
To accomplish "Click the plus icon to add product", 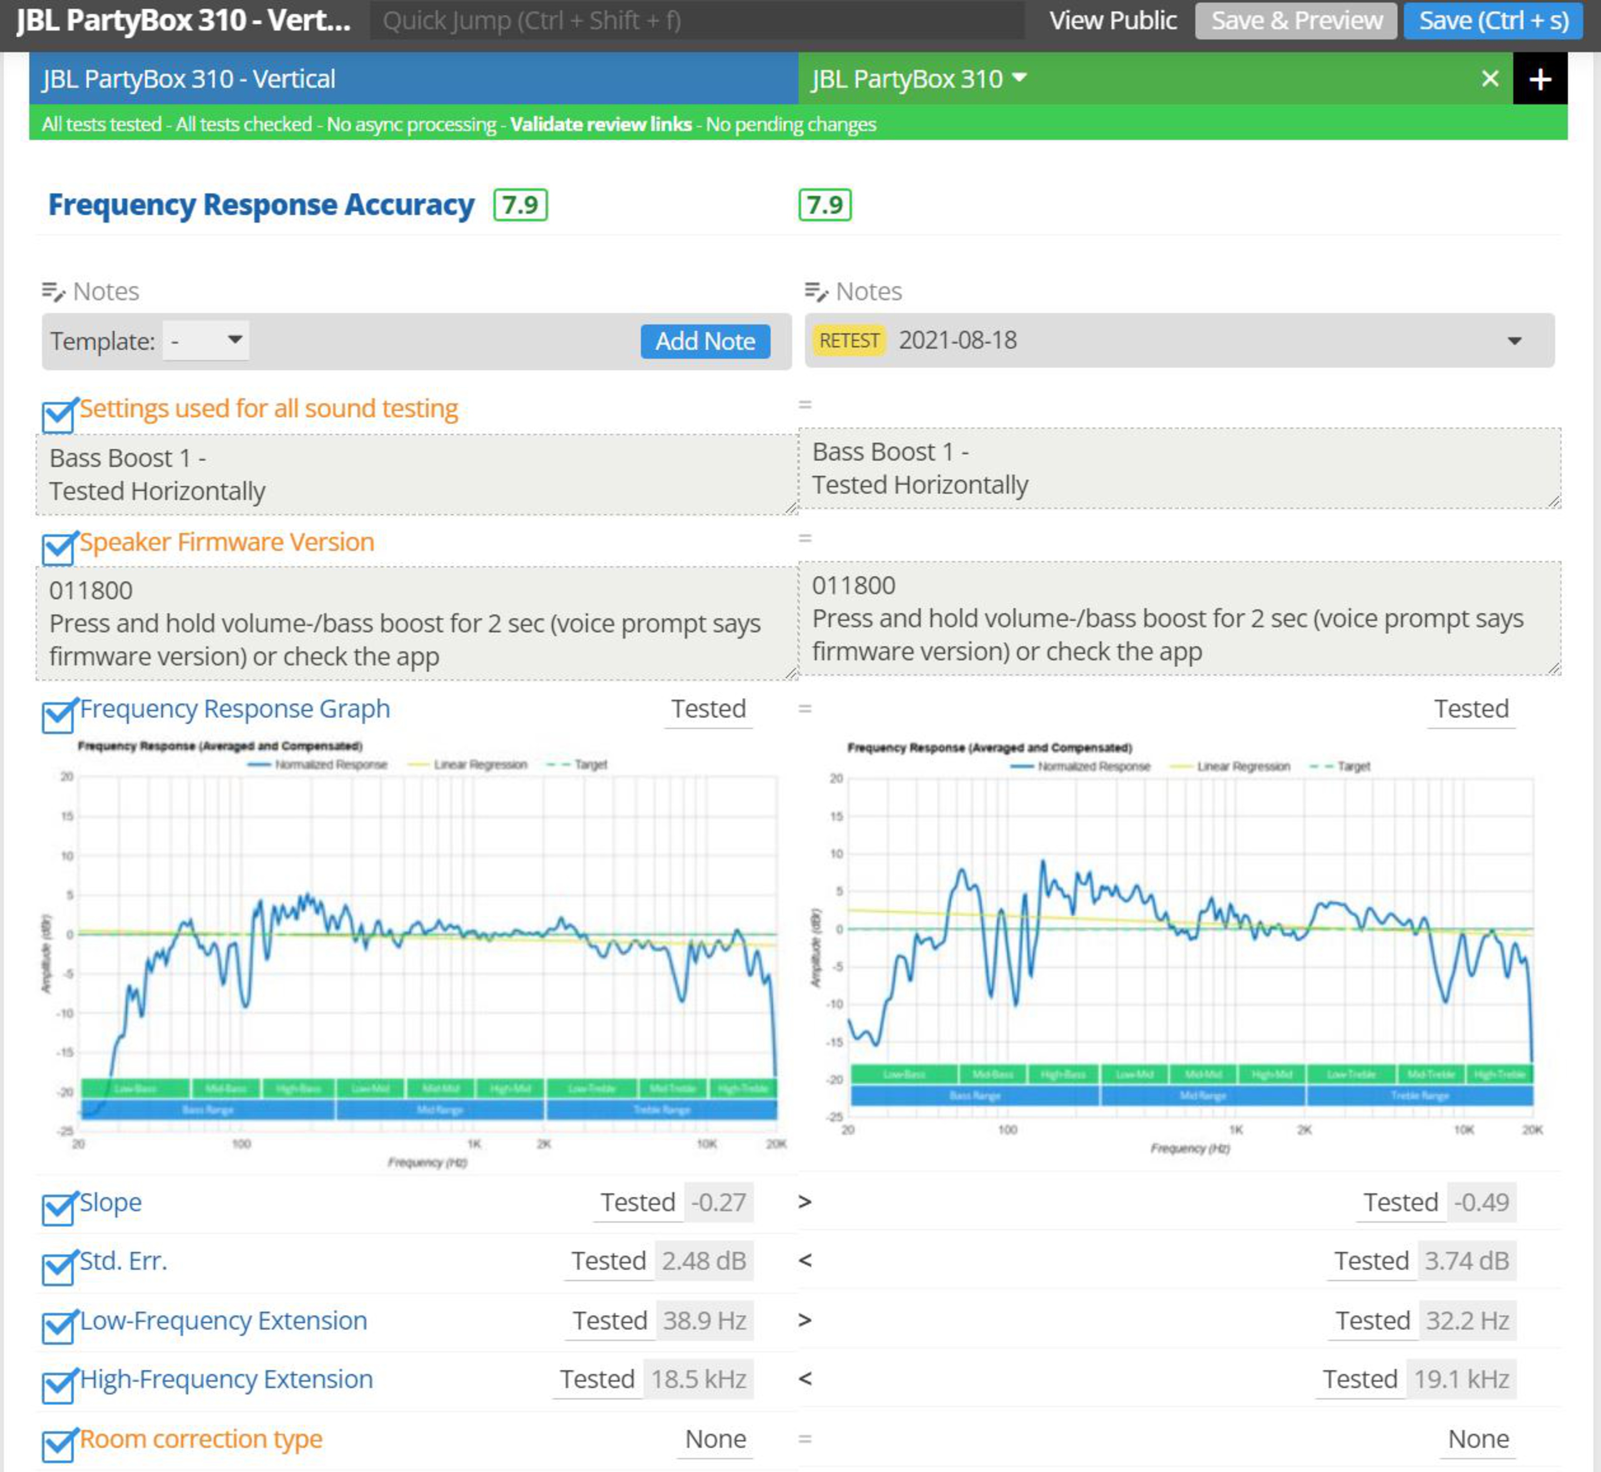I will point(1540,79).
